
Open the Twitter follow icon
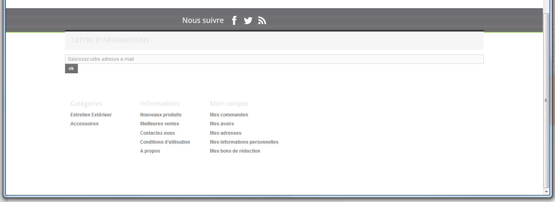coord(248,21)
